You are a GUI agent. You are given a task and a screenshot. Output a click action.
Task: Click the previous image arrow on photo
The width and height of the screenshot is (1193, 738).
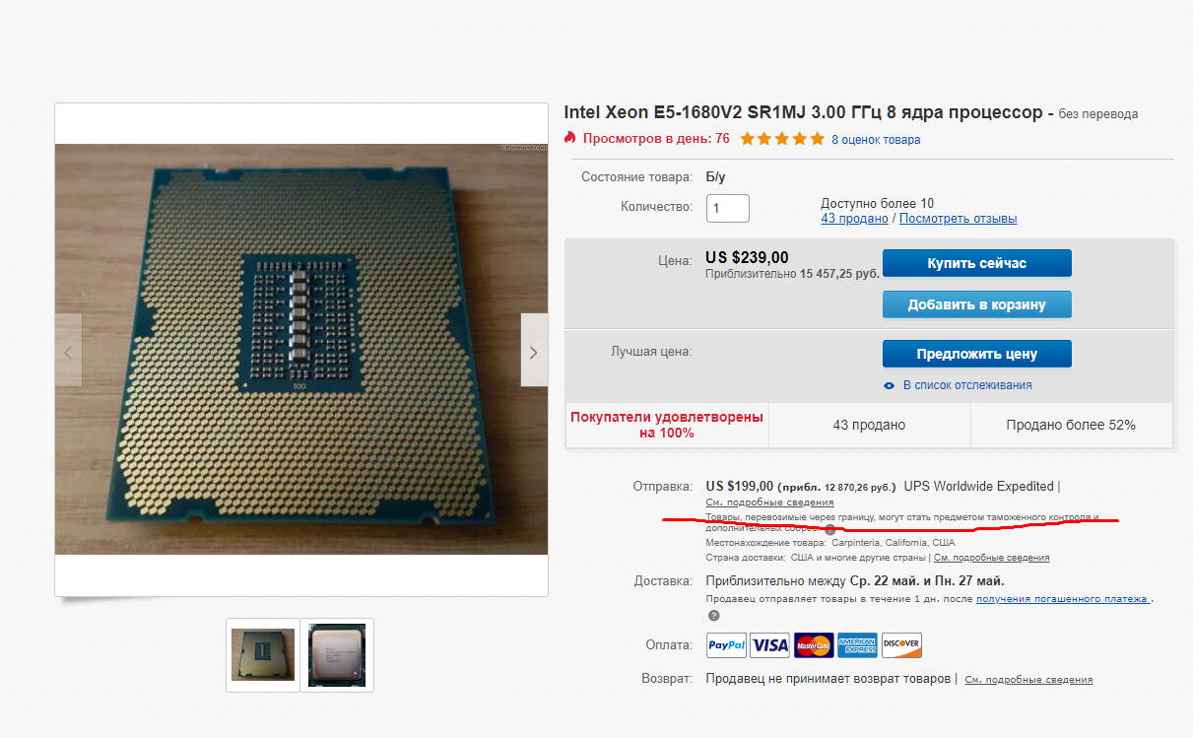[68, 350]
